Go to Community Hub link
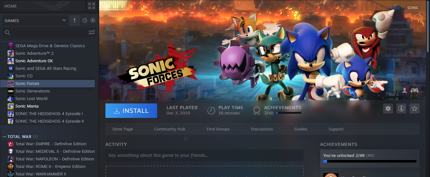 coord(170,129)
